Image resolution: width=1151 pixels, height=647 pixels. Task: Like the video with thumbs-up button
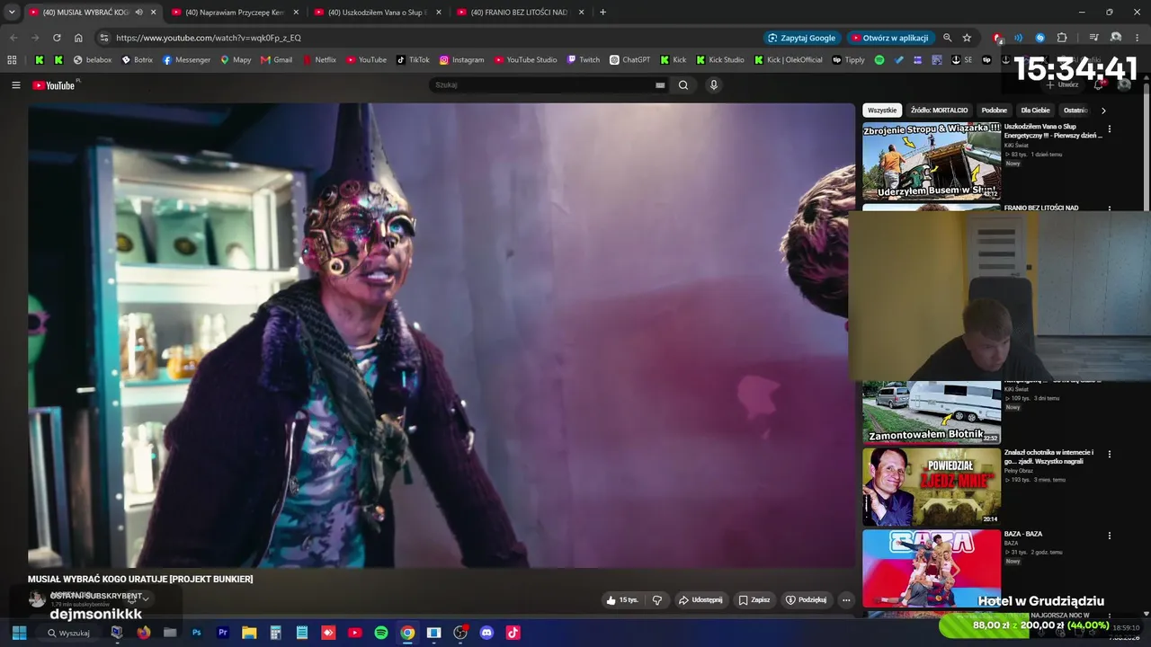click(622, 600)
